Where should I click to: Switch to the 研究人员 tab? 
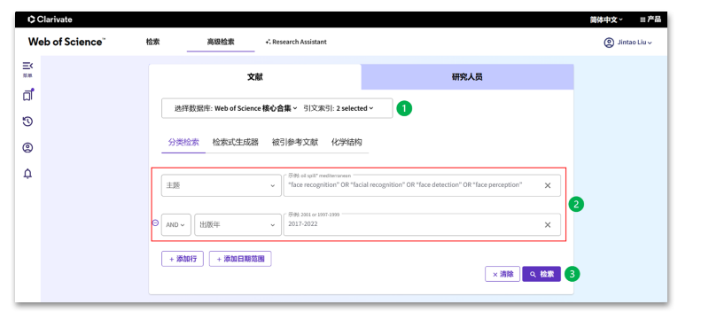[467, 77]
